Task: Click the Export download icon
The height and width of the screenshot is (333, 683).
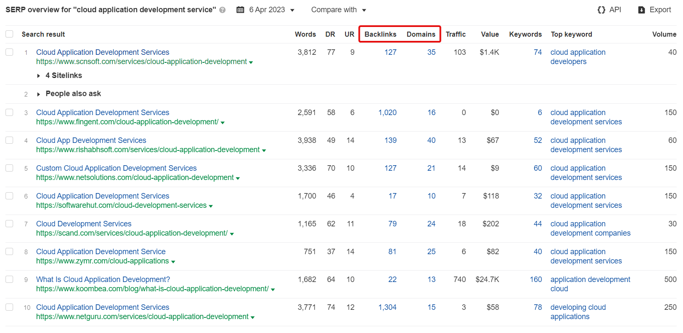Action: 642,10
